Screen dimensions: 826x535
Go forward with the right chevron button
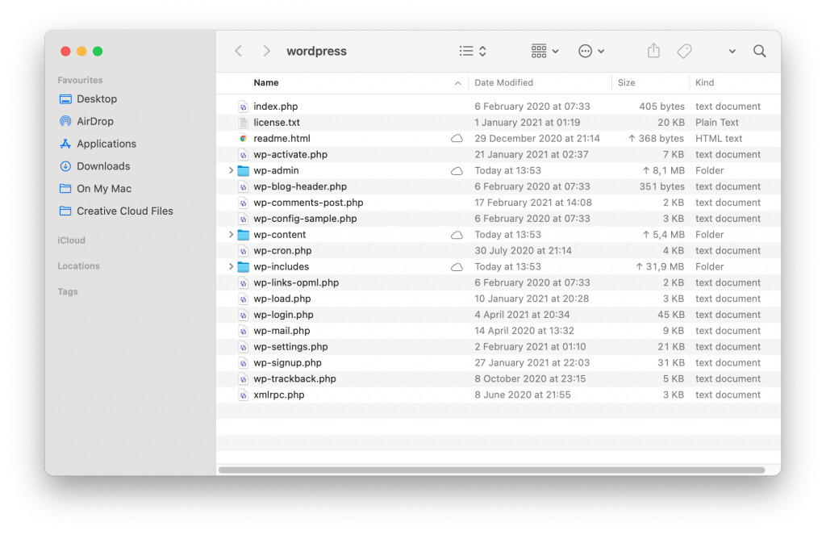(266, 51)
